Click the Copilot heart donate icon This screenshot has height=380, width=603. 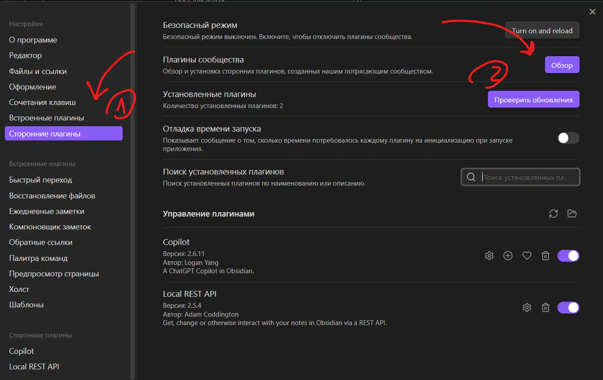527,256
